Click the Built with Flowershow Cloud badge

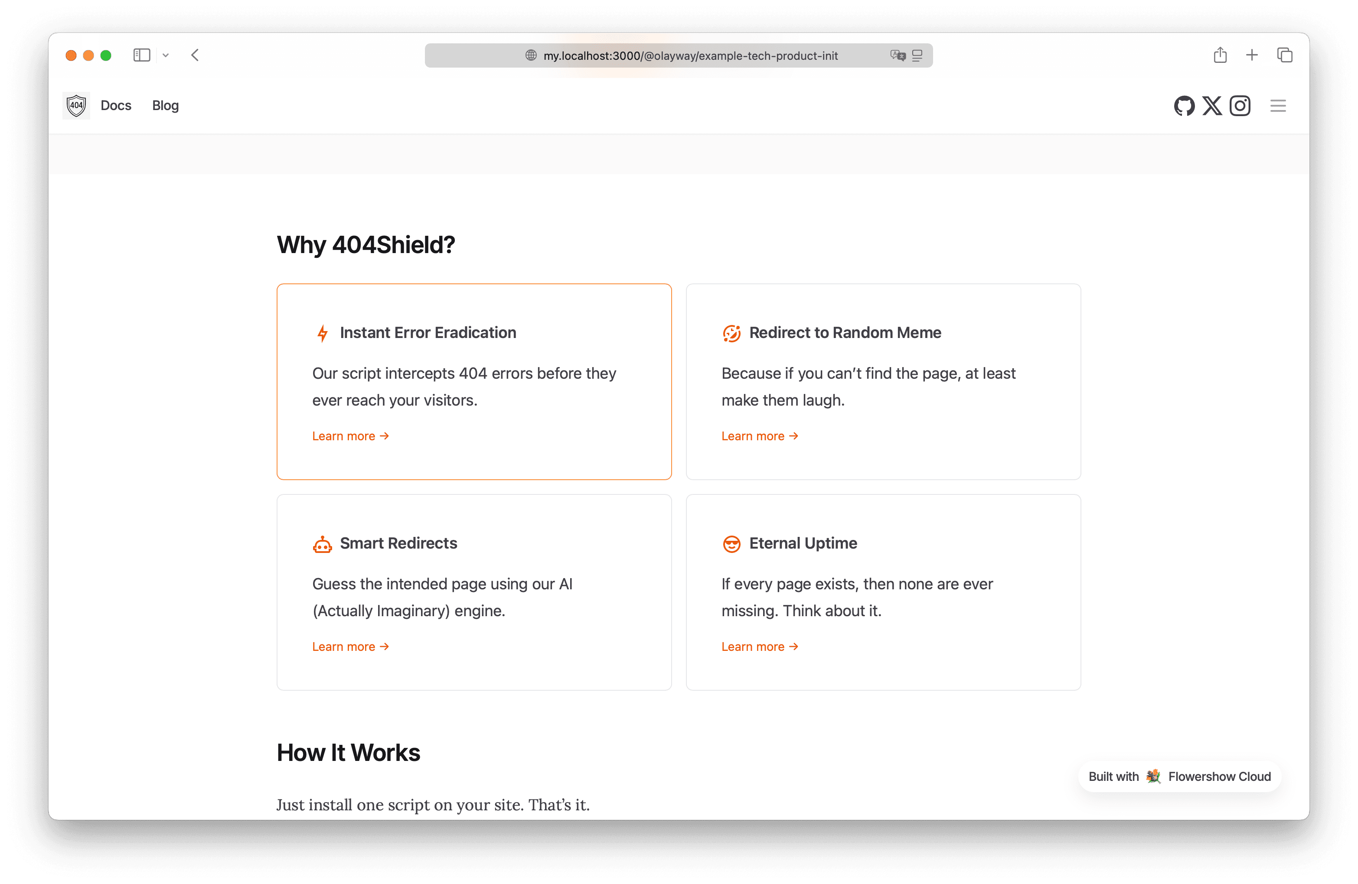pyautogui.click(x=1179, y=776)
